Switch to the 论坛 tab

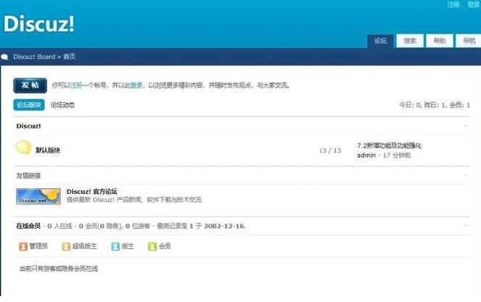(x=380, y=41)
